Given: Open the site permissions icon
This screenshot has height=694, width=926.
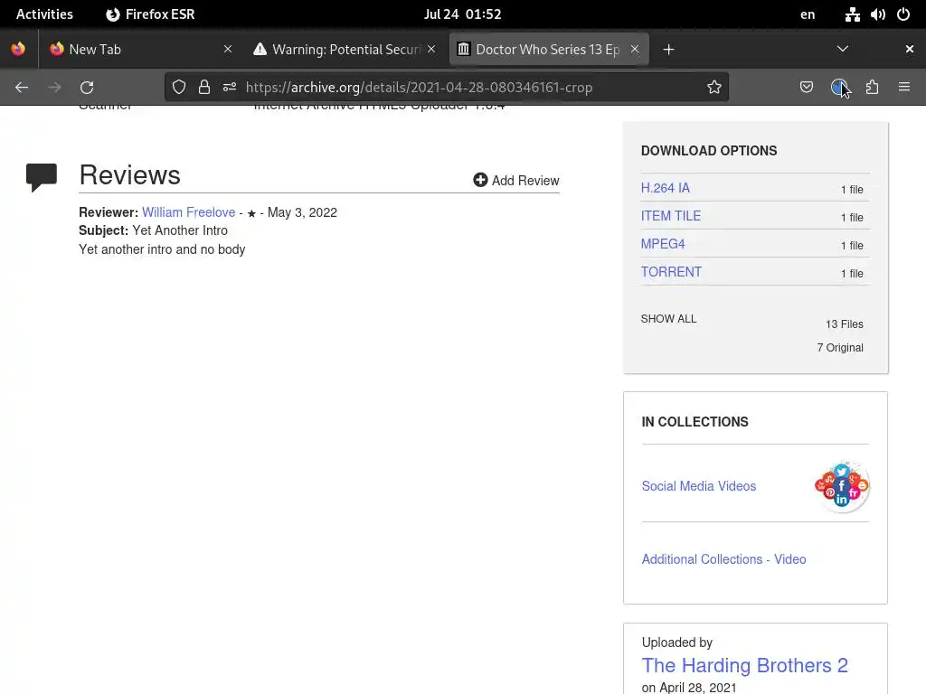Looking at the screenshot, I should click(230, 88).
